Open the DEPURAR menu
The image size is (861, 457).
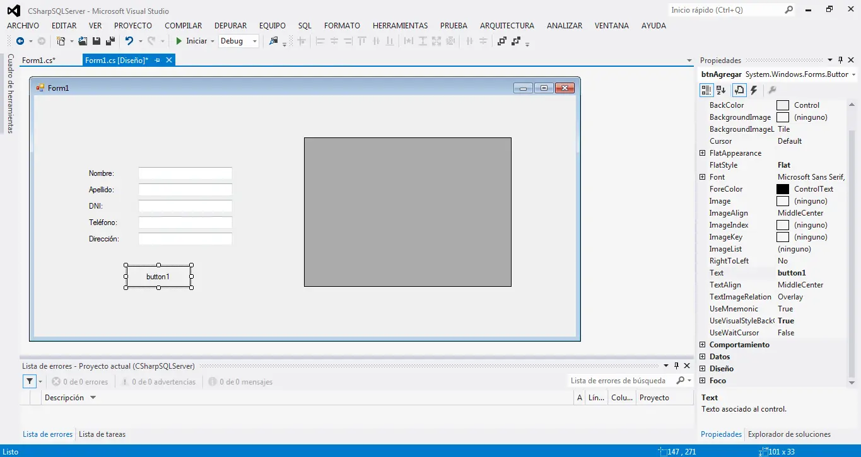[x=231, y=26]
